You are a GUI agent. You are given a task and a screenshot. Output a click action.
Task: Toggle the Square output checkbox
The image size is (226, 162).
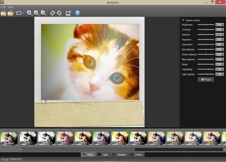click(x=183, y=20)
